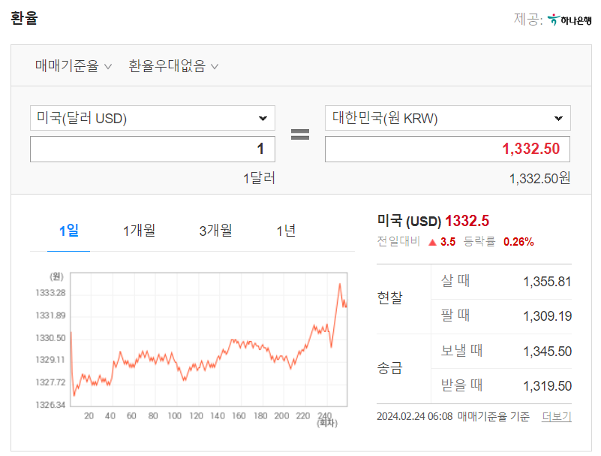
Task: Focus the dollar amount input showing 1
Action: pyautogui.click(x=152, y=149)
